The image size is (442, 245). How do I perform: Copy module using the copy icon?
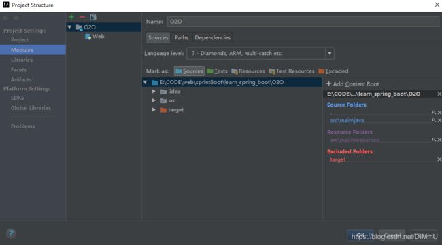pos(92,17)
